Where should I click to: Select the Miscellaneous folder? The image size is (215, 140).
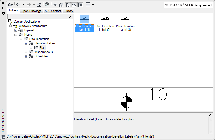coord(44,52)
